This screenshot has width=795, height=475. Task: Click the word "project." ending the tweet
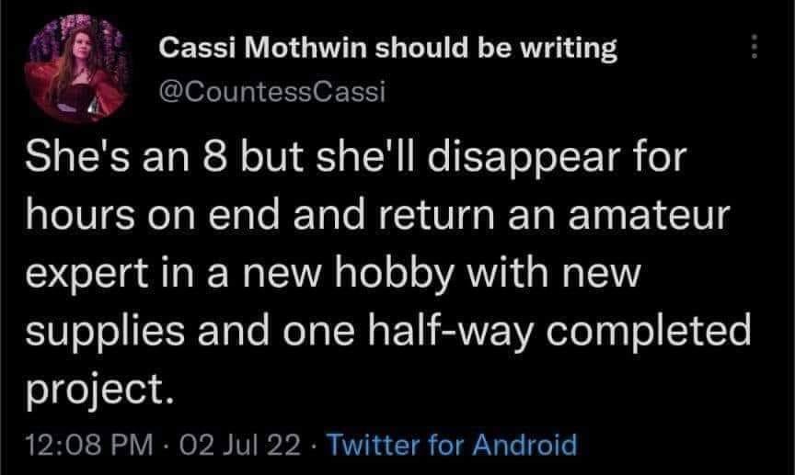pyautogui.click(x=98, y=387)
